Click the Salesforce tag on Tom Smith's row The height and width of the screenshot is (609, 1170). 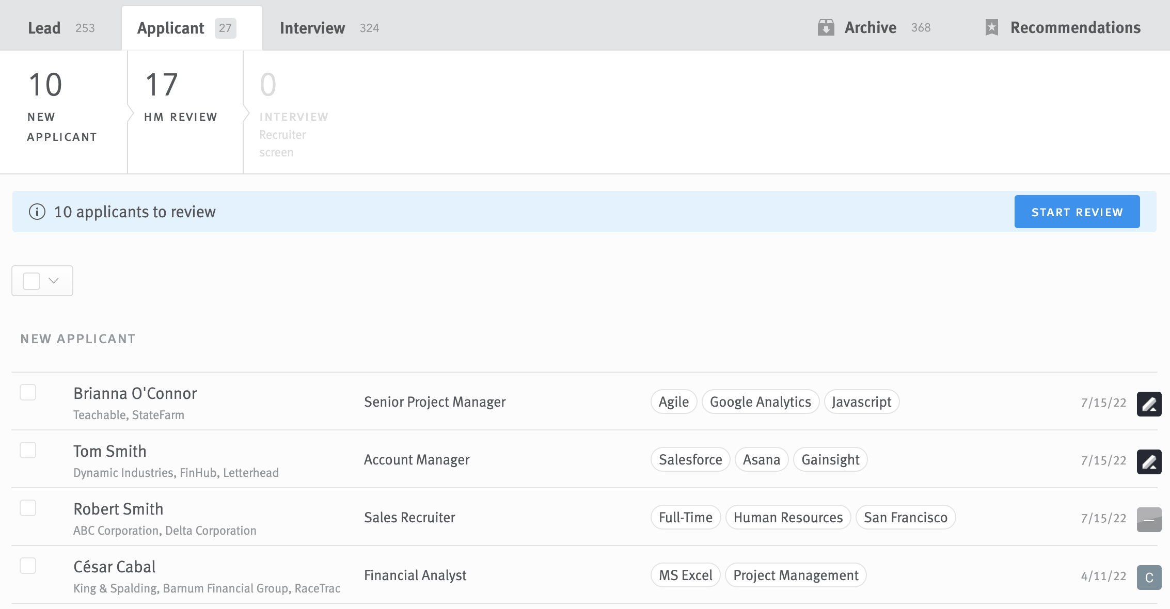pyautogui.click(x=690, y=459)
